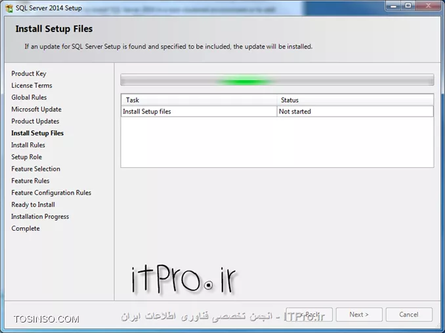Close the SQL Server 2014 Setup window
The height and width of the screenshot is (333, 445).
[428, 6]
